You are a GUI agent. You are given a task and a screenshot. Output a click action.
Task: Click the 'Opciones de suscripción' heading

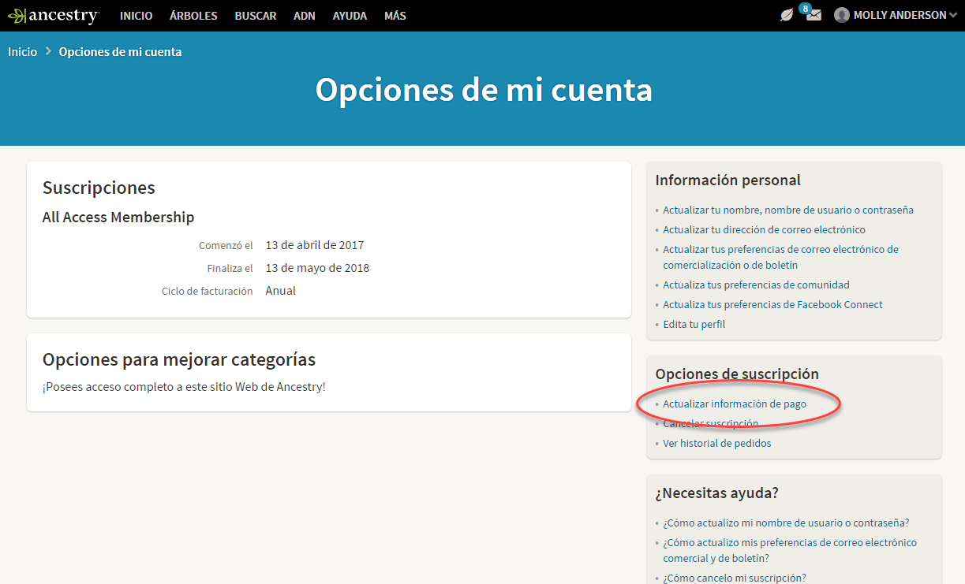pos(737,374)
